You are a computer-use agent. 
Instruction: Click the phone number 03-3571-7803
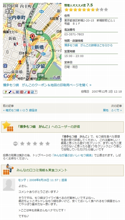[74, 34]
